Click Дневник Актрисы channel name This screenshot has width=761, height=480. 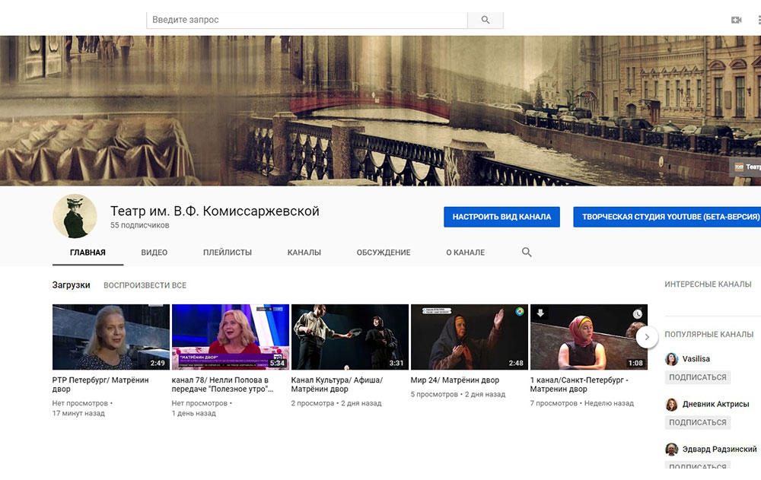pos(715,404)
